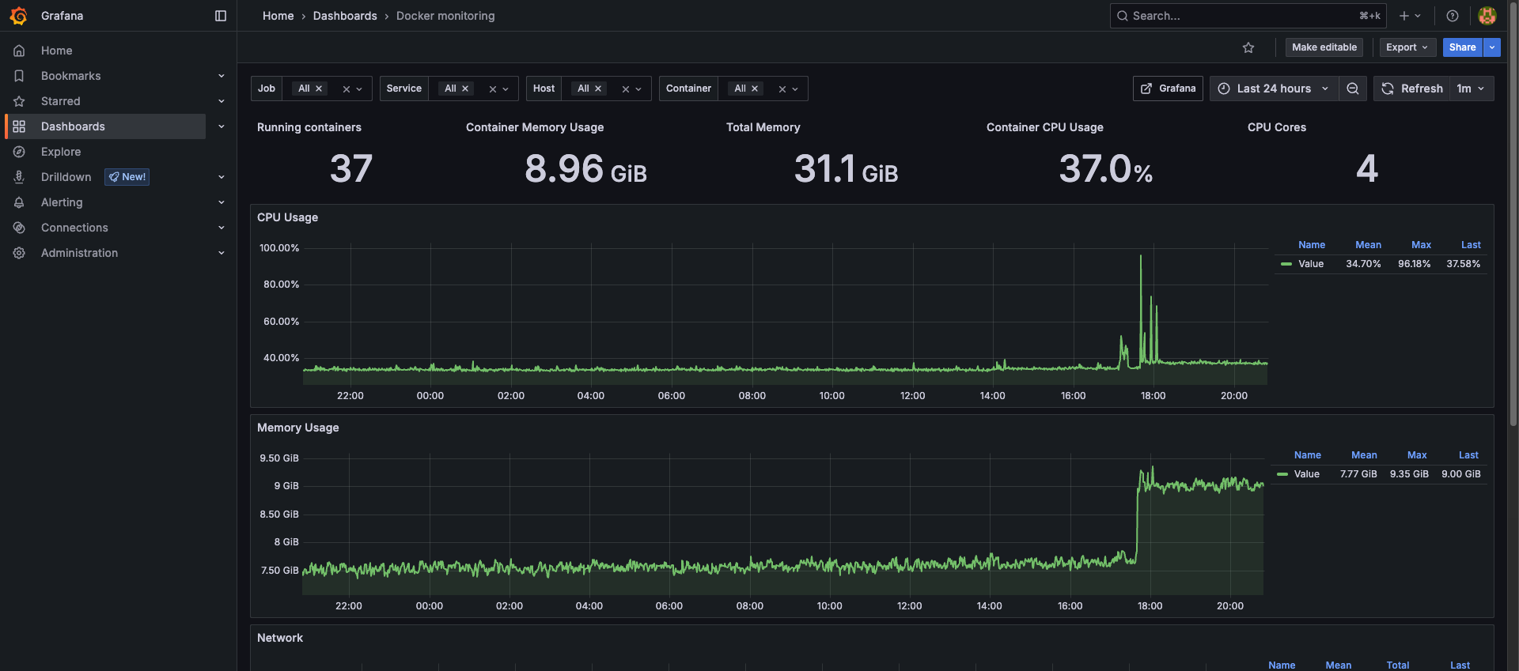
Task: Open Connections in the sidebar menu
Action: (74, 228)
